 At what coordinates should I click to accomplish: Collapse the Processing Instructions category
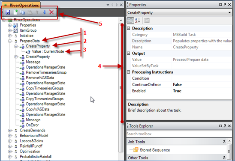[x=129, y=72]
